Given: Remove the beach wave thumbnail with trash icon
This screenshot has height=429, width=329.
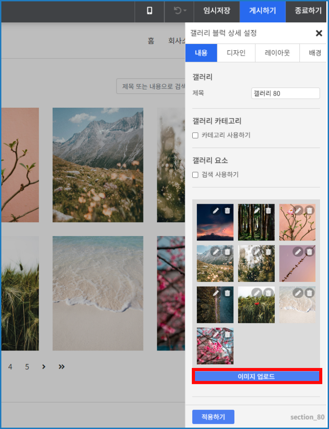Looking at the screenshot, I should coord(309,293).
